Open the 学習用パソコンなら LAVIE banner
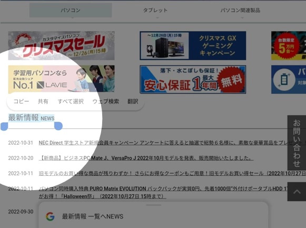 [x=61, y=79]
